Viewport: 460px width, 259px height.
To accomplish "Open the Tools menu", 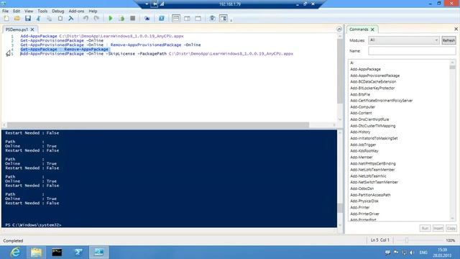I will point(42,12).
